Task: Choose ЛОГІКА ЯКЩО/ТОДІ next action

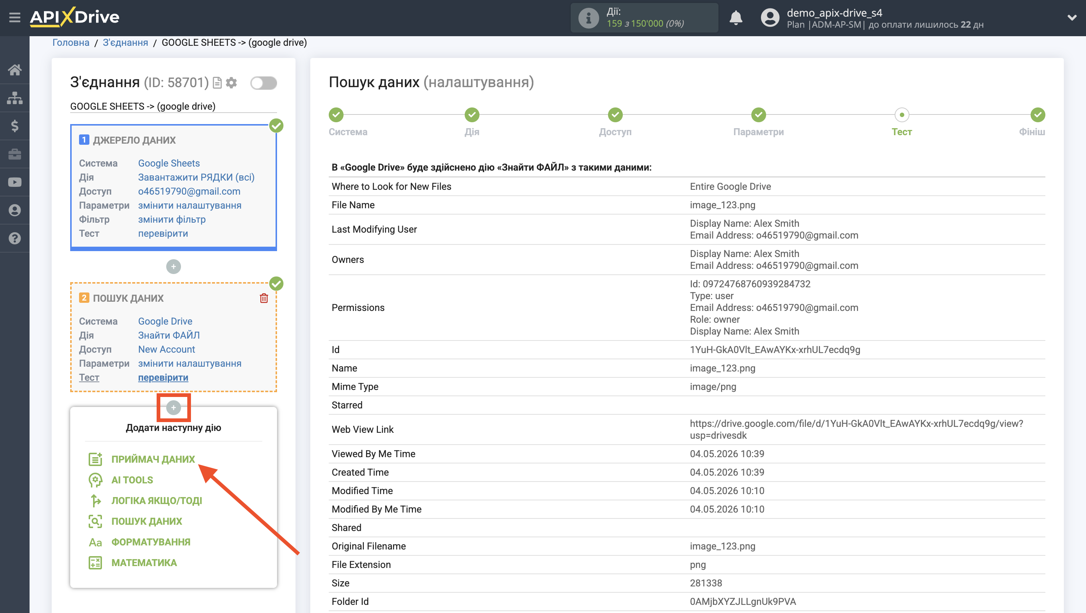Action: (156, 500)
